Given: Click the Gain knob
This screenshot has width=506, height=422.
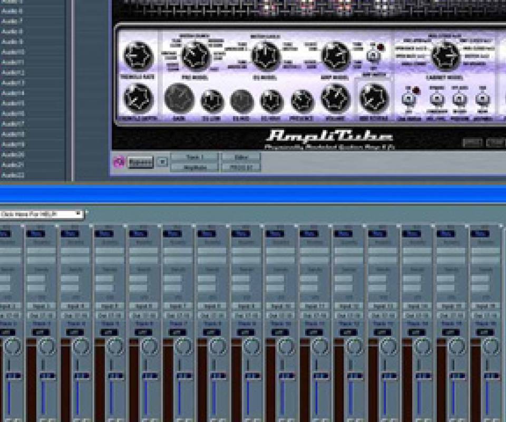Looking at the screenshot, I should (x=179, y=98).
